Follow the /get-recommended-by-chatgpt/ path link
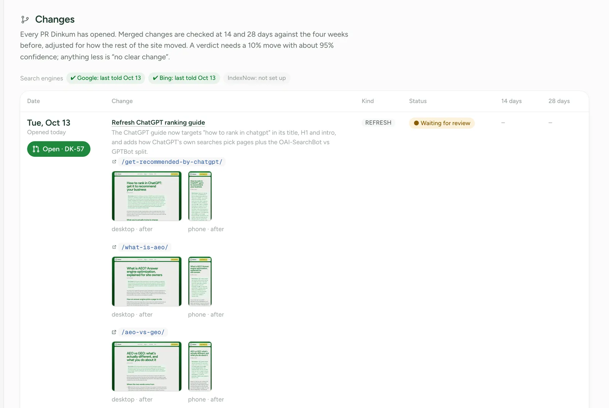 pos(172,162)
